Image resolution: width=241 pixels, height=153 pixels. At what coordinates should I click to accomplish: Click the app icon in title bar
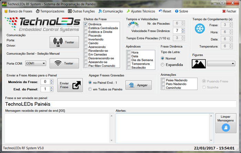click(x=4, y=4)
